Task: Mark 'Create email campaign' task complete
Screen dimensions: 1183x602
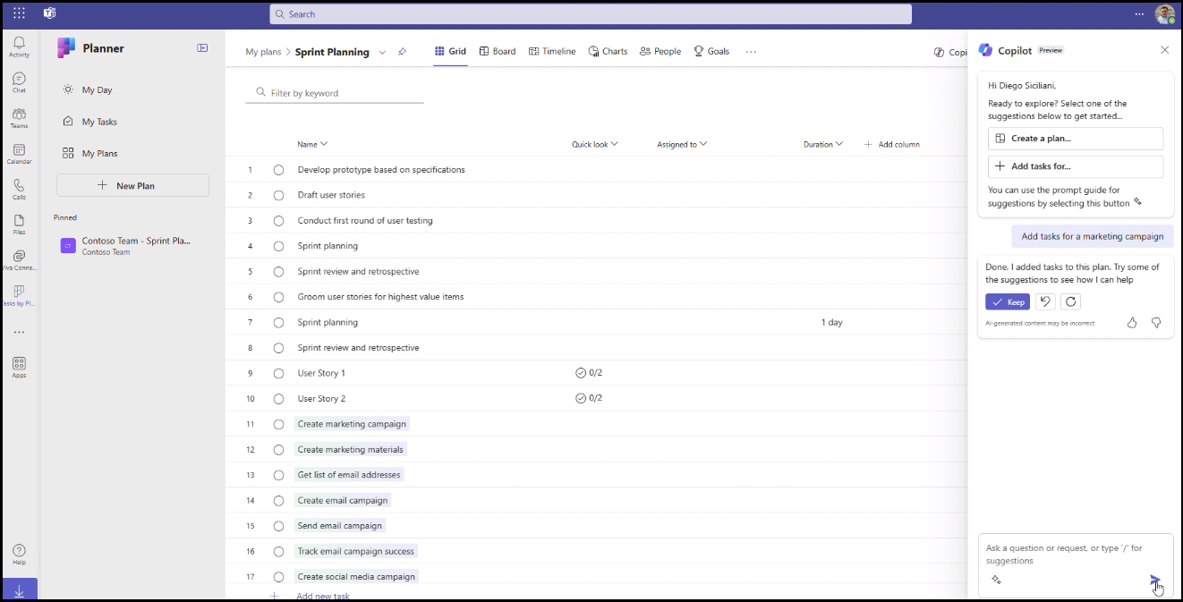Action: pos(278,501)
